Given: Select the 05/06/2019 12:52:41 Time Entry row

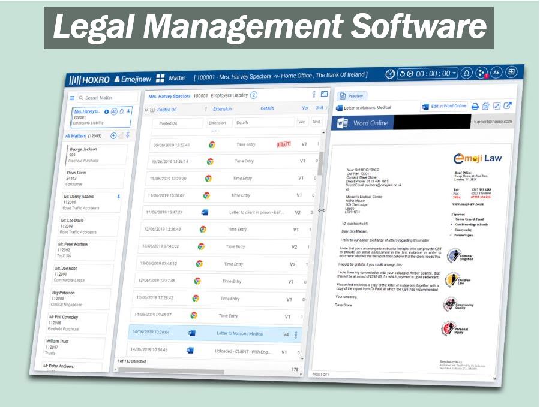Looking at the screenshot, I should point(235,145).
